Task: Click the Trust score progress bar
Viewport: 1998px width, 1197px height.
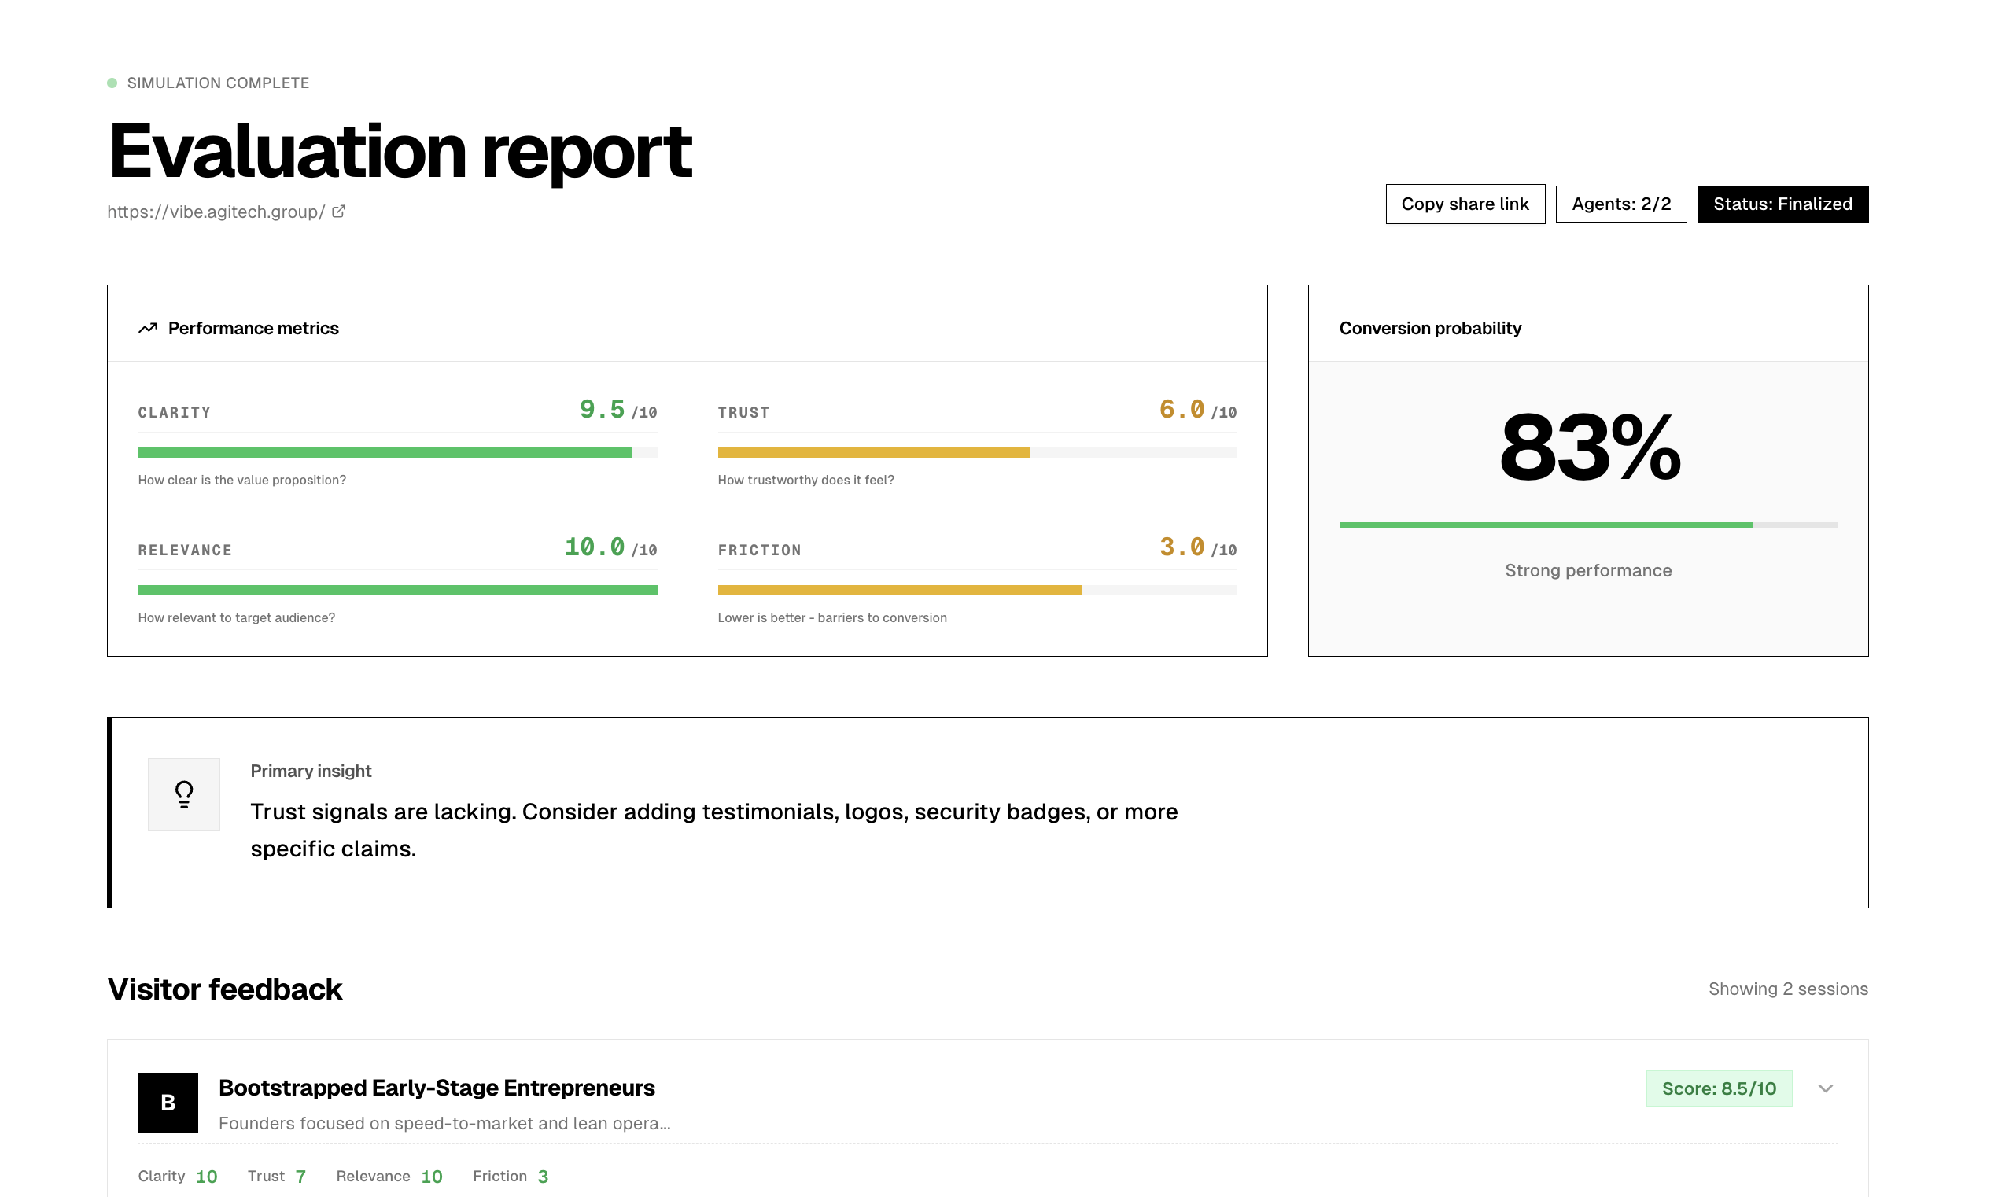Action: point(977,452)
